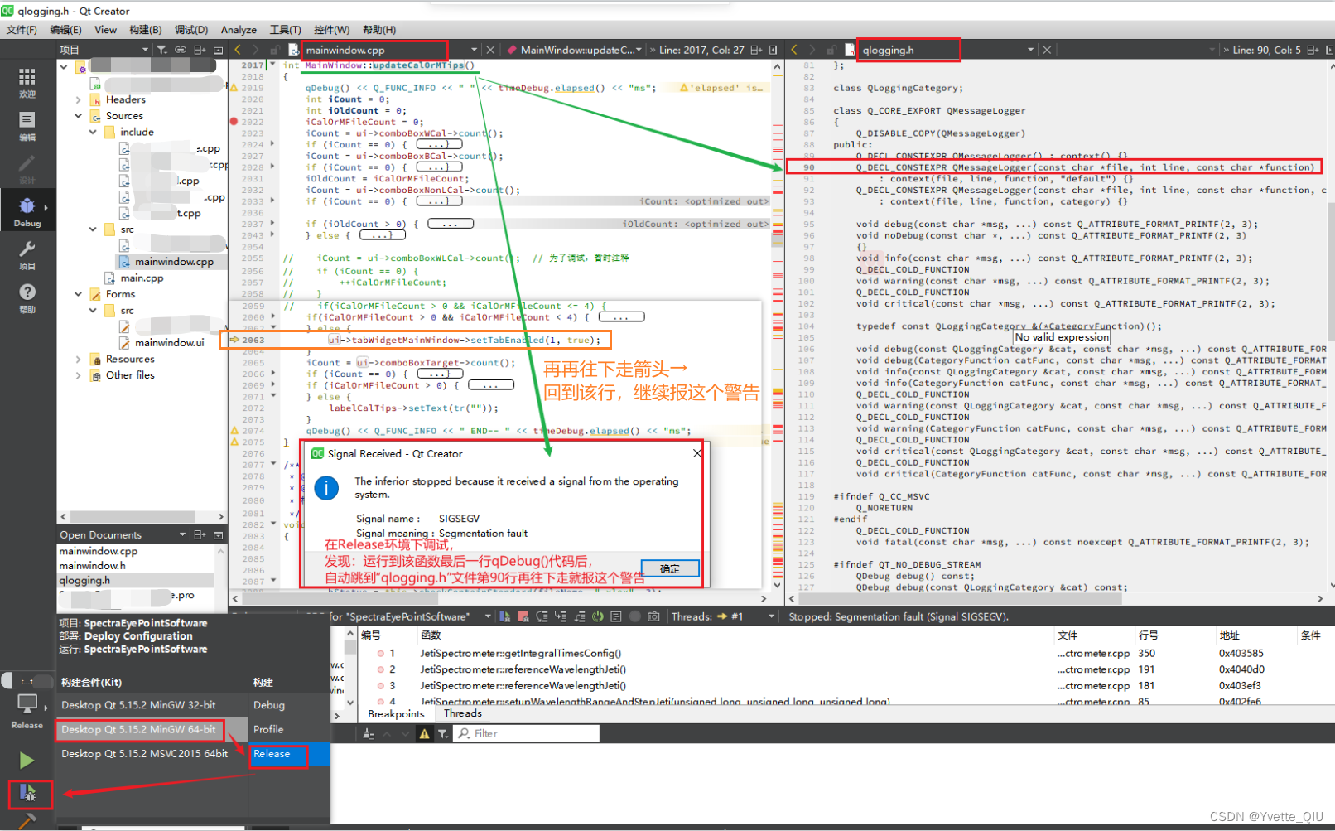Click the issues filter funnel icon
Image resolution: width=1335 pixels, height=831 pixels.
tap(443, 734)
